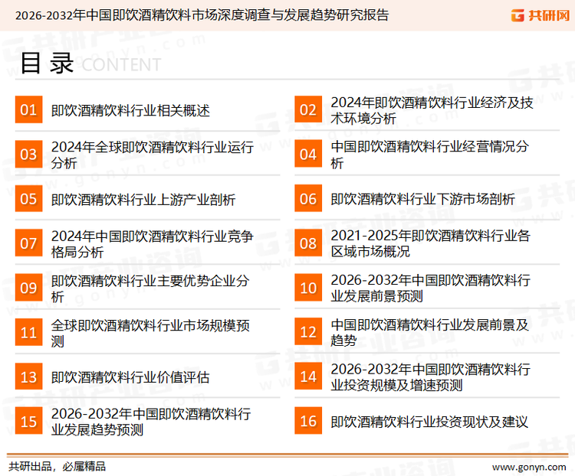Click the orange 13 chapter badge
575x476 pixels.
28,377
